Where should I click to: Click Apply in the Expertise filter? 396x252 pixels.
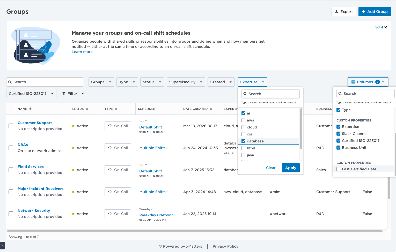(x=291, y=168)
